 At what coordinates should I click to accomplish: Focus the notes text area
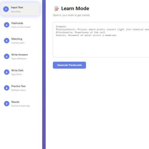point(101,40)
